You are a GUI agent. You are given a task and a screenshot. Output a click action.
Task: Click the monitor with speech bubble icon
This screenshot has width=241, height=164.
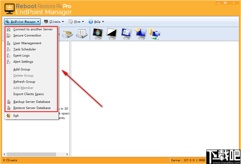point(140,34)
